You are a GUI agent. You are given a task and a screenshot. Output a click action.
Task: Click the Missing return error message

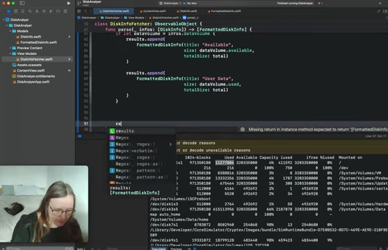click(318, 129)
